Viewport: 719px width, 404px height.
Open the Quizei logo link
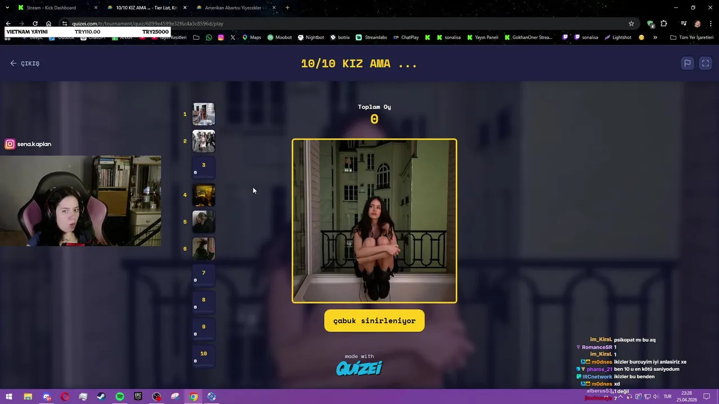coord(359,368)
